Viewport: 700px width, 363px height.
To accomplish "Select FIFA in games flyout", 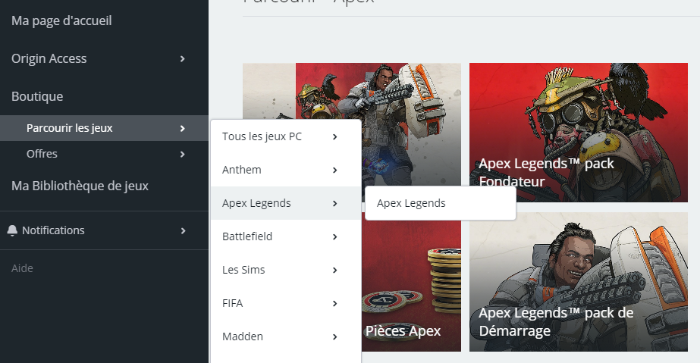I will click(233, 303).
